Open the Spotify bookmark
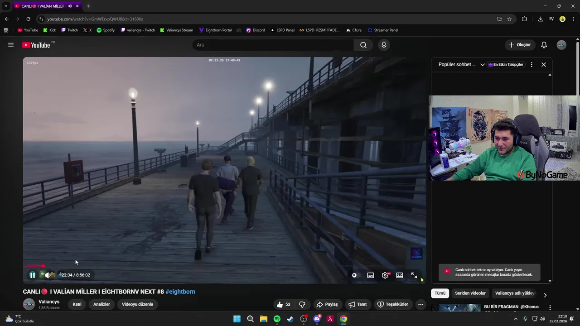The height and width of the screenshot is (326, 580). coord(106,30)
